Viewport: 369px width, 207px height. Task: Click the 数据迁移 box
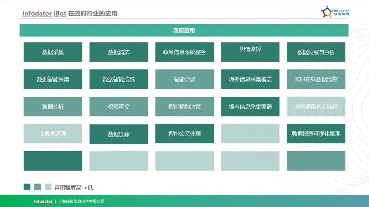[x=119, y=134]
